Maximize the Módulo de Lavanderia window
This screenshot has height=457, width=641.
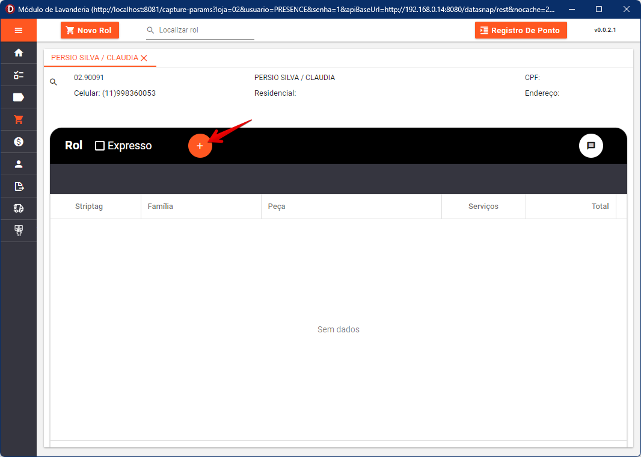click(x=599, y=9)
